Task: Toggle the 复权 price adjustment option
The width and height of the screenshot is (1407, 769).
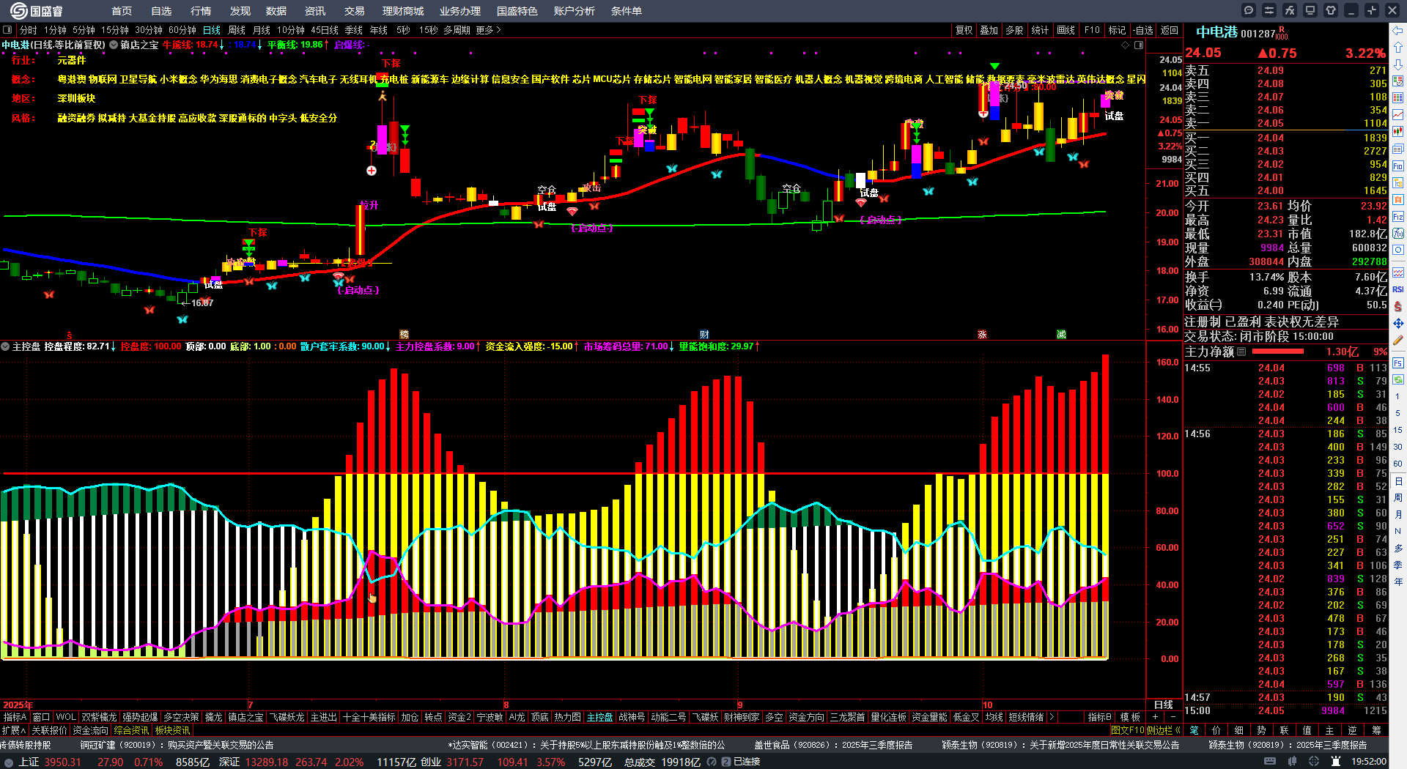Action: pos(964,30)
